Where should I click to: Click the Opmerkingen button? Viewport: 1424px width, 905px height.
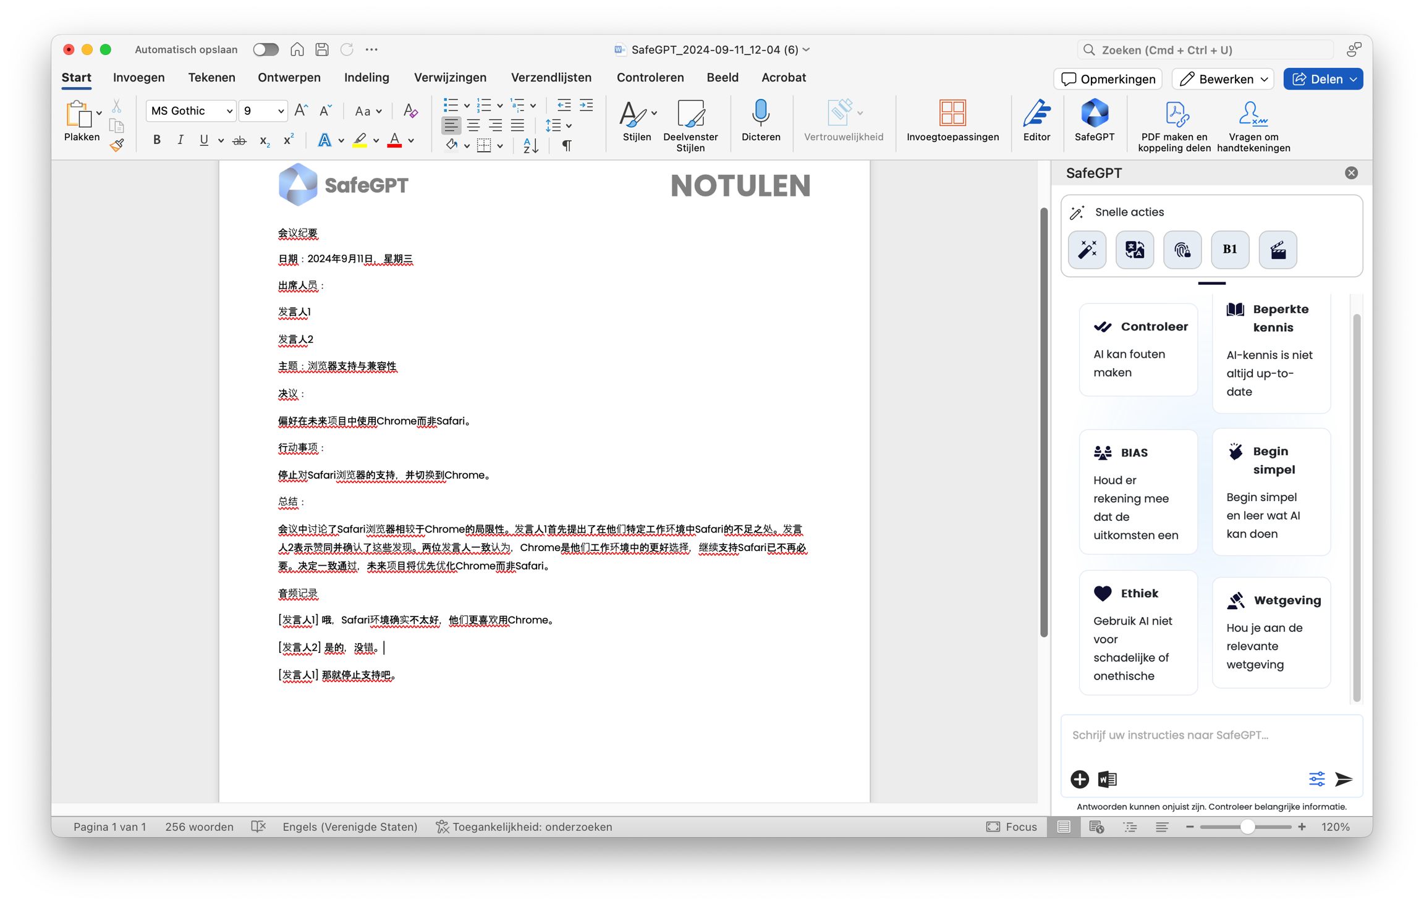tap(1108, 79)
